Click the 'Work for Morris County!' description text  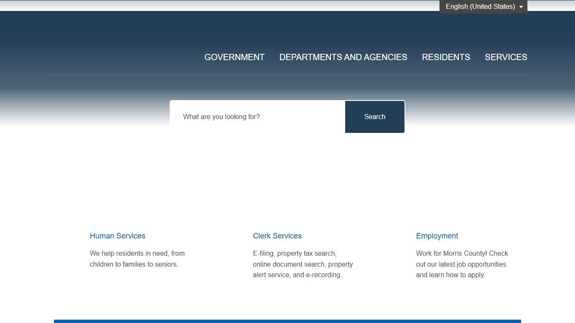pyautogui.click(x=462, y=264)
